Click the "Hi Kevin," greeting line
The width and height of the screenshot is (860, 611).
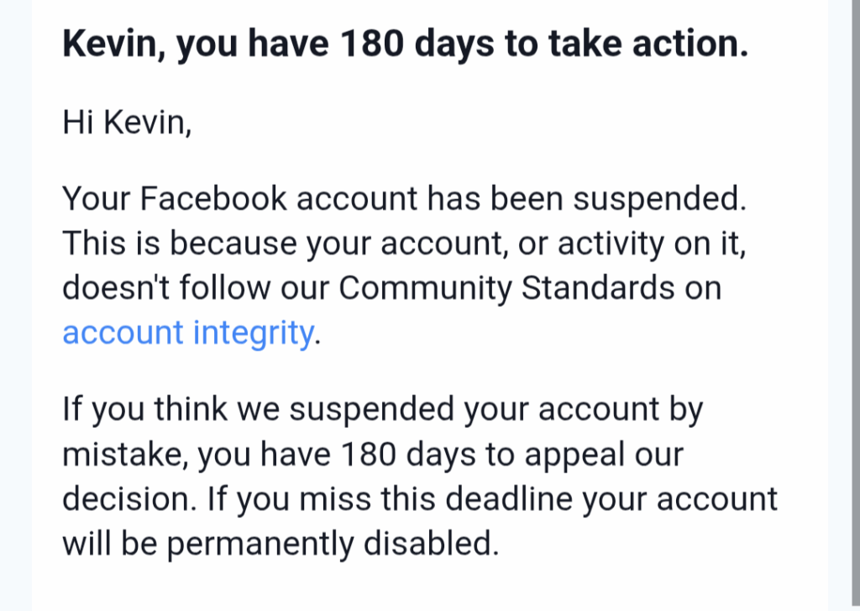pyautogui.click(x=127, y=123)
